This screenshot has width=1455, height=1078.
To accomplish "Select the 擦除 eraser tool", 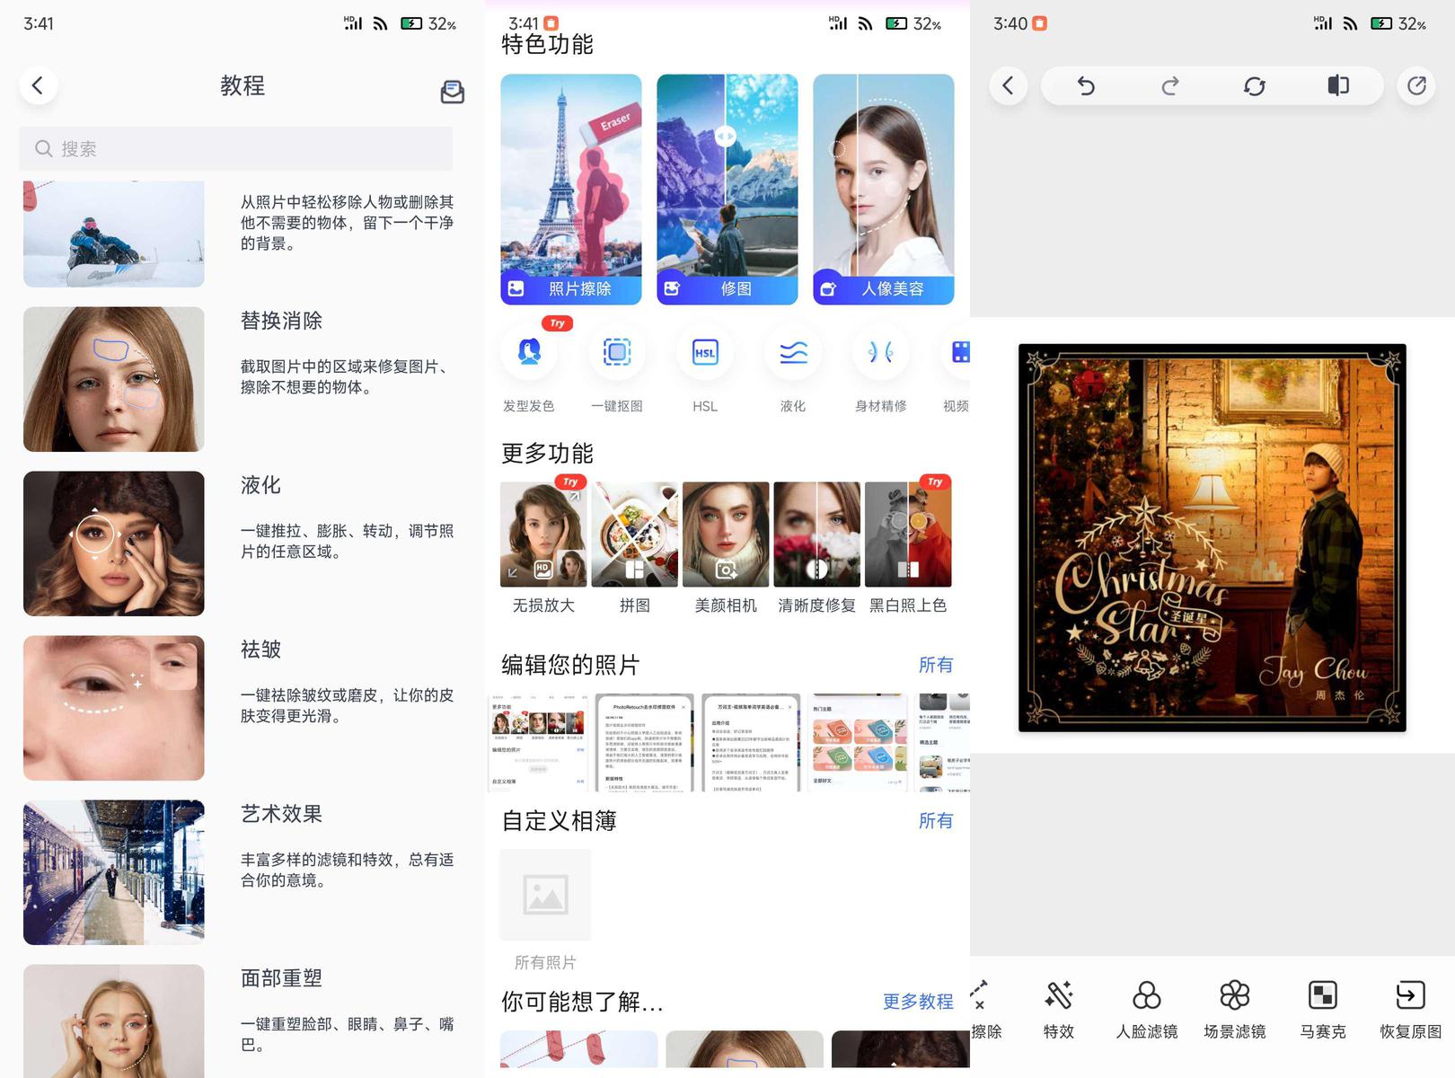I will point(985,1010).
